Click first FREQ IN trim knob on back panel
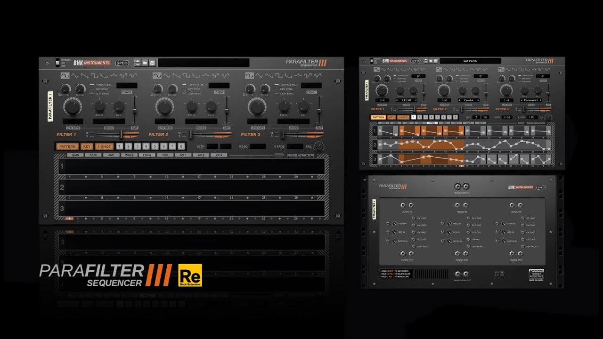This screenshot has height=339, width=603. tap(394, 224)
